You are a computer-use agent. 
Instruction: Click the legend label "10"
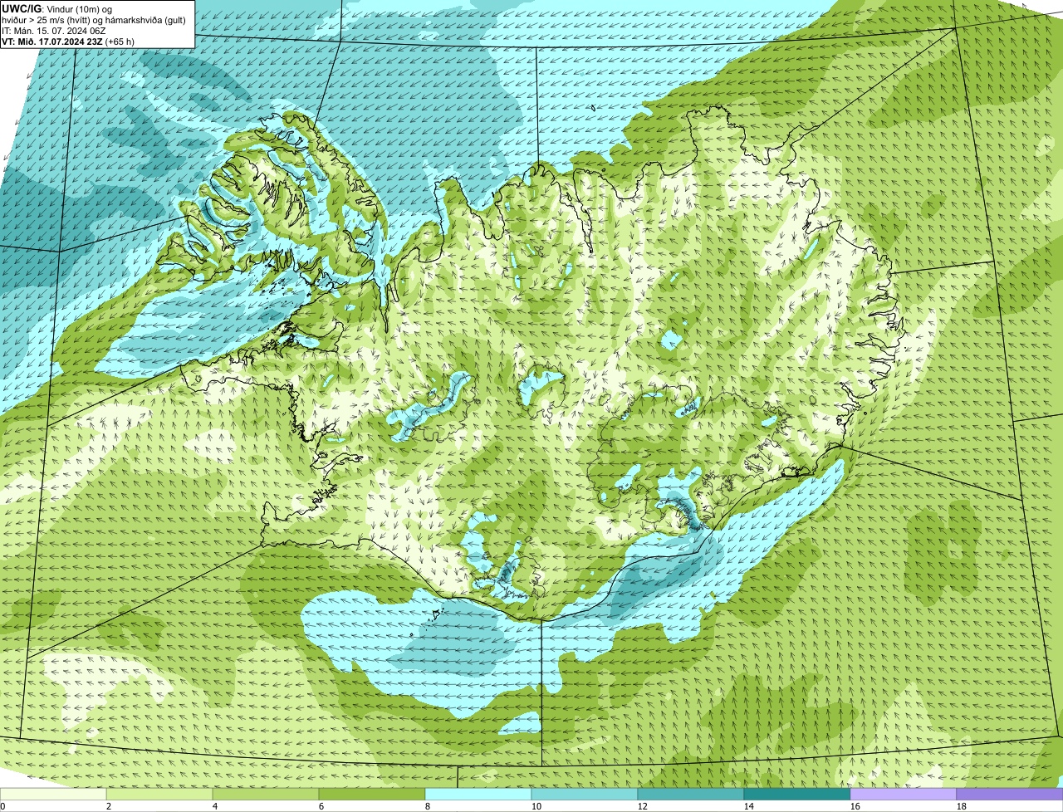[536, 806]
